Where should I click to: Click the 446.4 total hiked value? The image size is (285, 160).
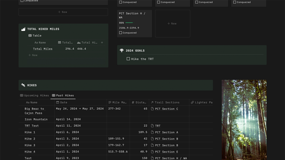[82, 49]
